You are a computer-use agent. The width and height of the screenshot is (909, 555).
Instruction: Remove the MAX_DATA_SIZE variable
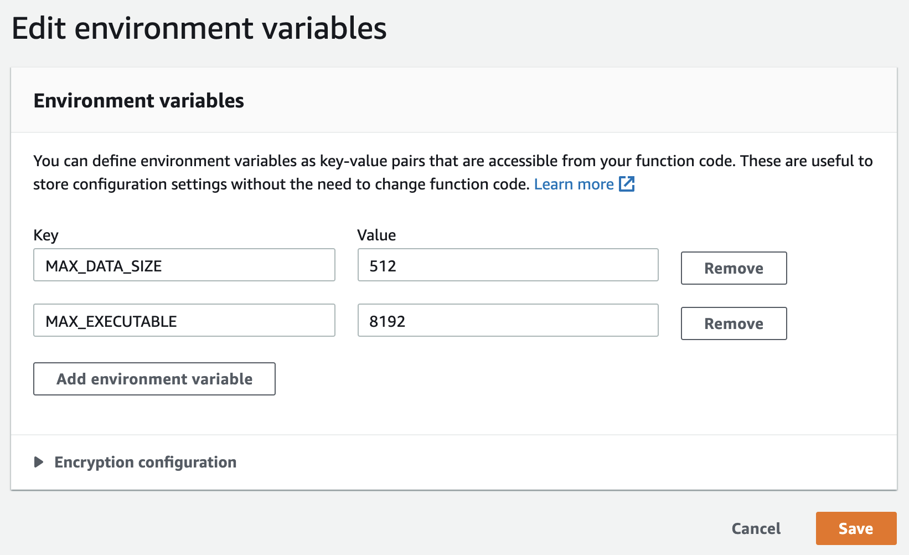(x=734, y=268)
